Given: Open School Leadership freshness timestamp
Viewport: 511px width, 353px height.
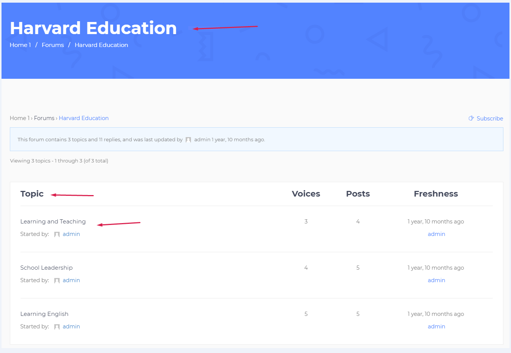Looking at the screenshot, I should tap(435, 268).
